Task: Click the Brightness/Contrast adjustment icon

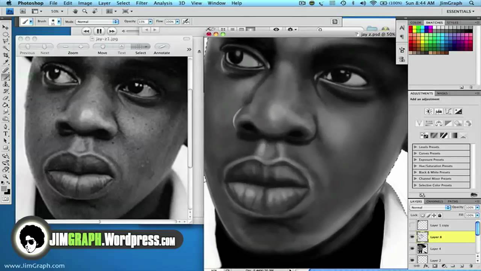Action: click(x=429, y=111)
